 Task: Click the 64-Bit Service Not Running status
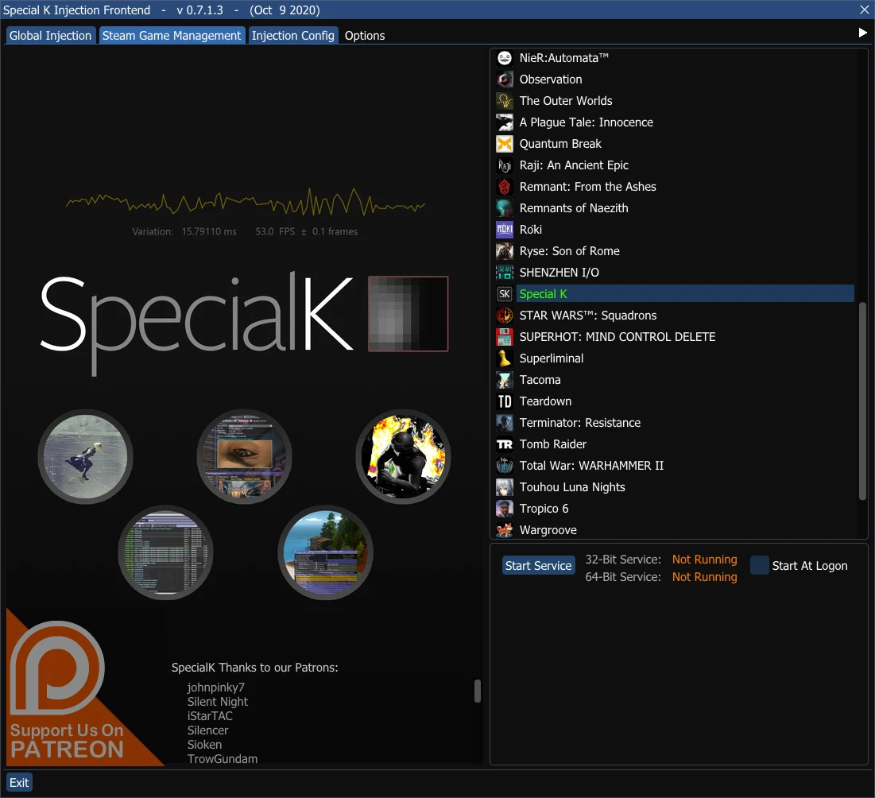pos(704,577)
